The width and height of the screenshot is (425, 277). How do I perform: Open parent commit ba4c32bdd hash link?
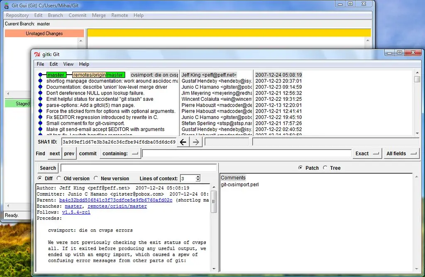(116, 200)
